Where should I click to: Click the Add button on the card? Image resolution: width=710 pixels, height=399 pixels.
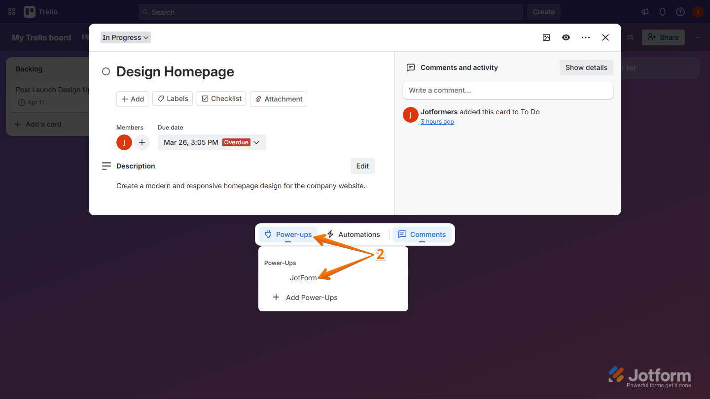pos(132,99)
